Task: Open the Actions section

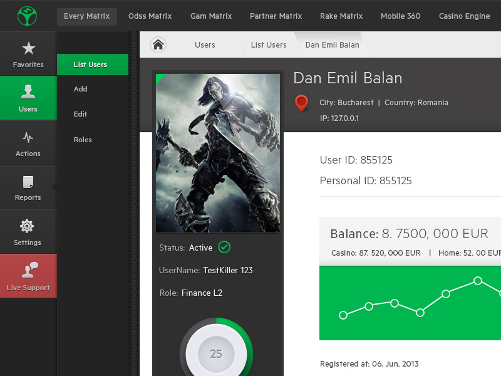Action: click(28, 143)
